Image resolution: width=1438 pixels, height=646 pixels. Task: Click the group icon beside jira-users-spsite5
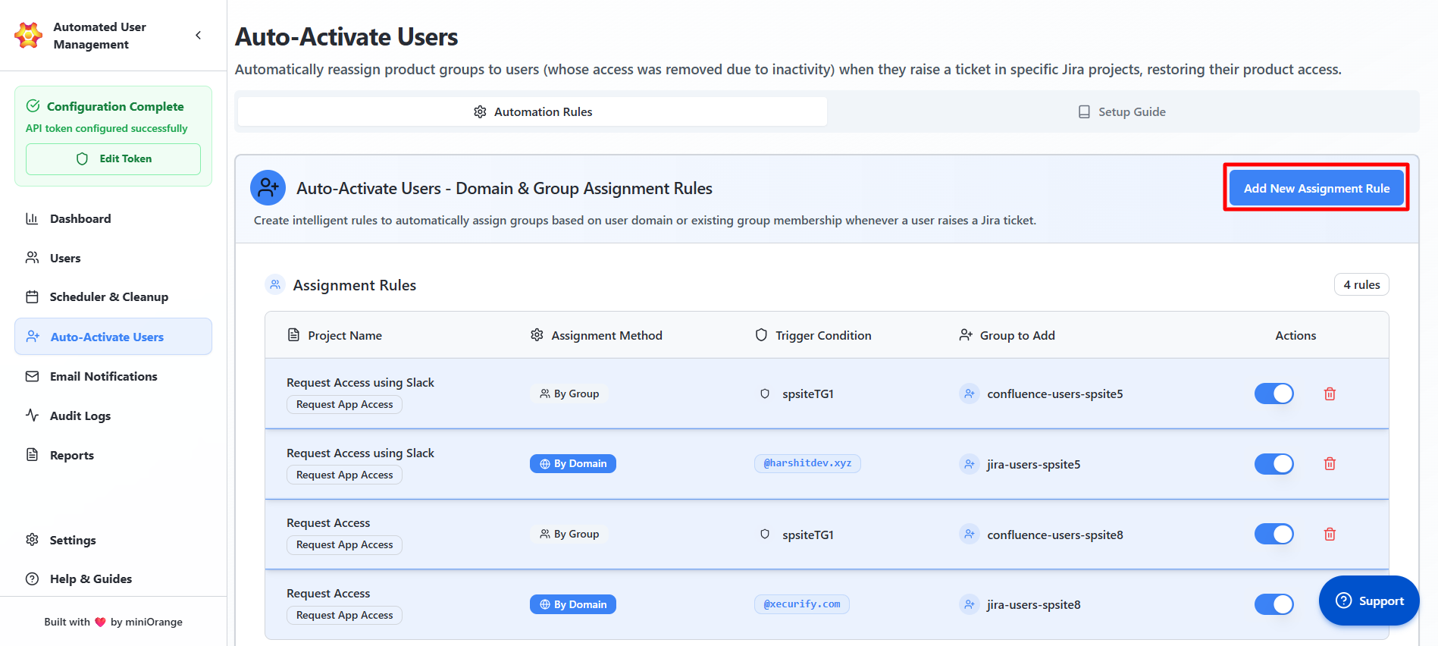970,464
